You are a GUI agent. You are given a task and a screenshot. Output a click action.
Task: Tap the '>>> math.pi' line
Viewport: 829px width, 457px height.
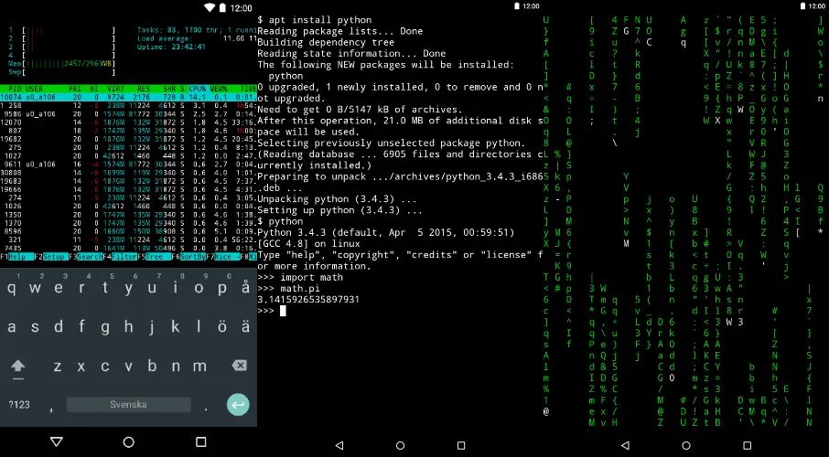coord(288,289)
